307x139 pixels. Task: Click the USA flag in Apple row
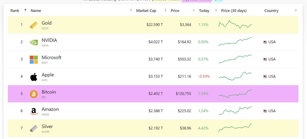(265, 76)
